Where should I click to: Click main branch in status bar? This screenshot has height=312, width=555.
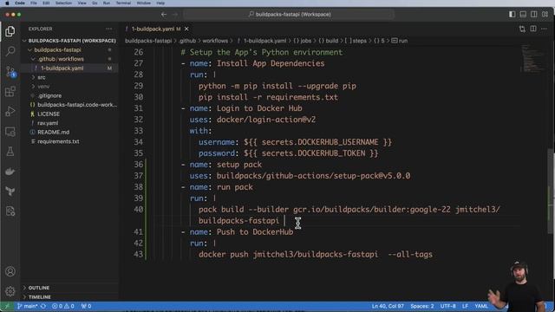[x=27, y=306]
